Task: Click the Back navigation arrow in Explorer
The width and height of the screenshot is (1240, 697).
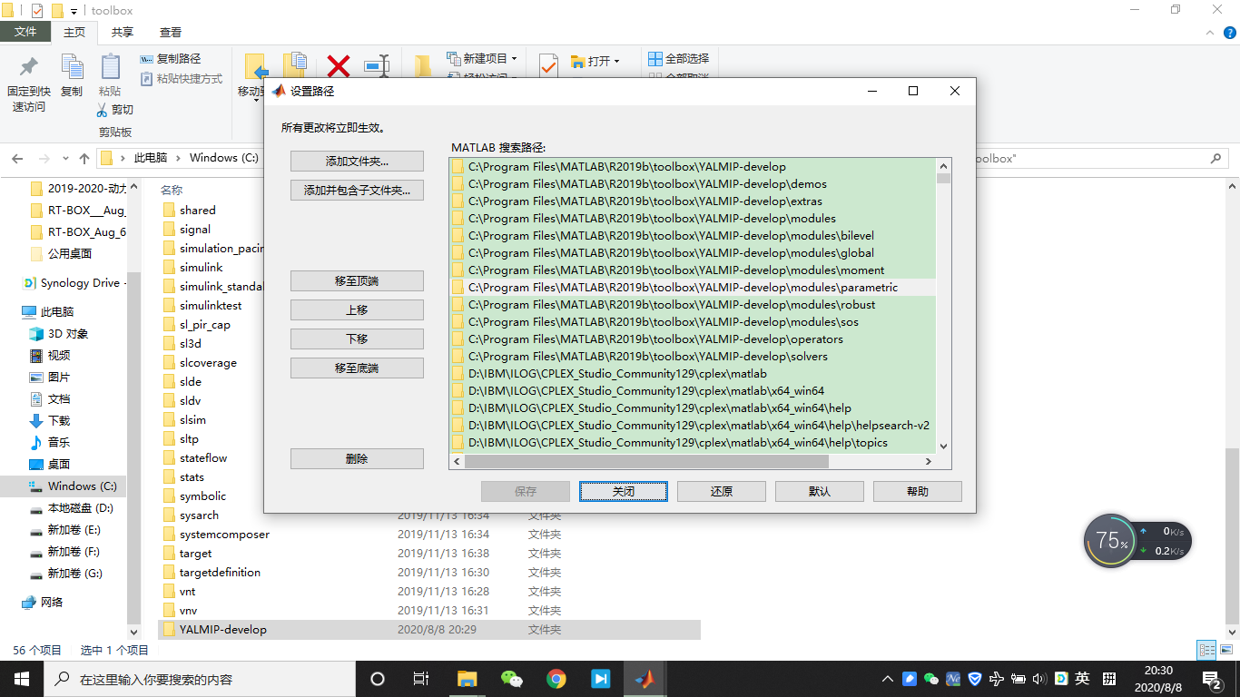Action: click(16, 158)
